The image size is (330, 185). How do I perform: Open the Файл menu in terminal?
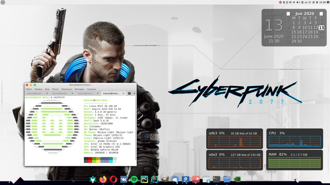coord(29,89)
